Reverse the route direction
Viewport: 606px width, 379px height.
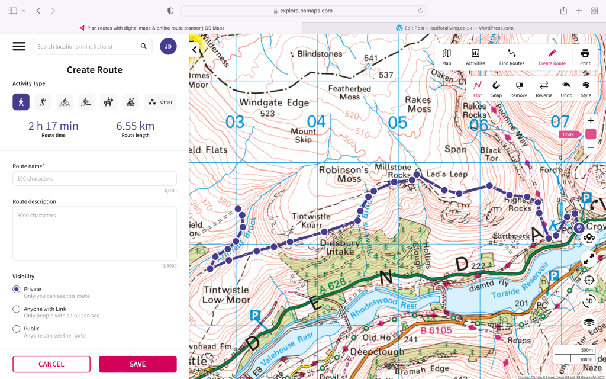coord(544,89)
